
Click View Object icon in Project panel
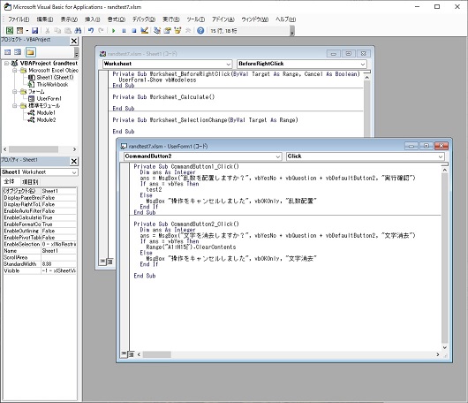[x=18, y=52]
